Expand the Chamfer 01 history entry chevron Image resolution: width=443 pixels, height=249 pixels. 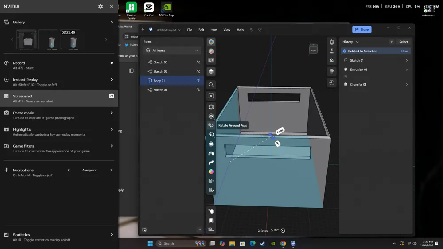click(407, 84)
